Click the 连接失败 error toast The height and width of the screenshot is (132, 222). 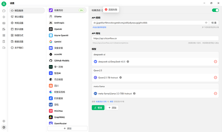[x=111, y=10]
